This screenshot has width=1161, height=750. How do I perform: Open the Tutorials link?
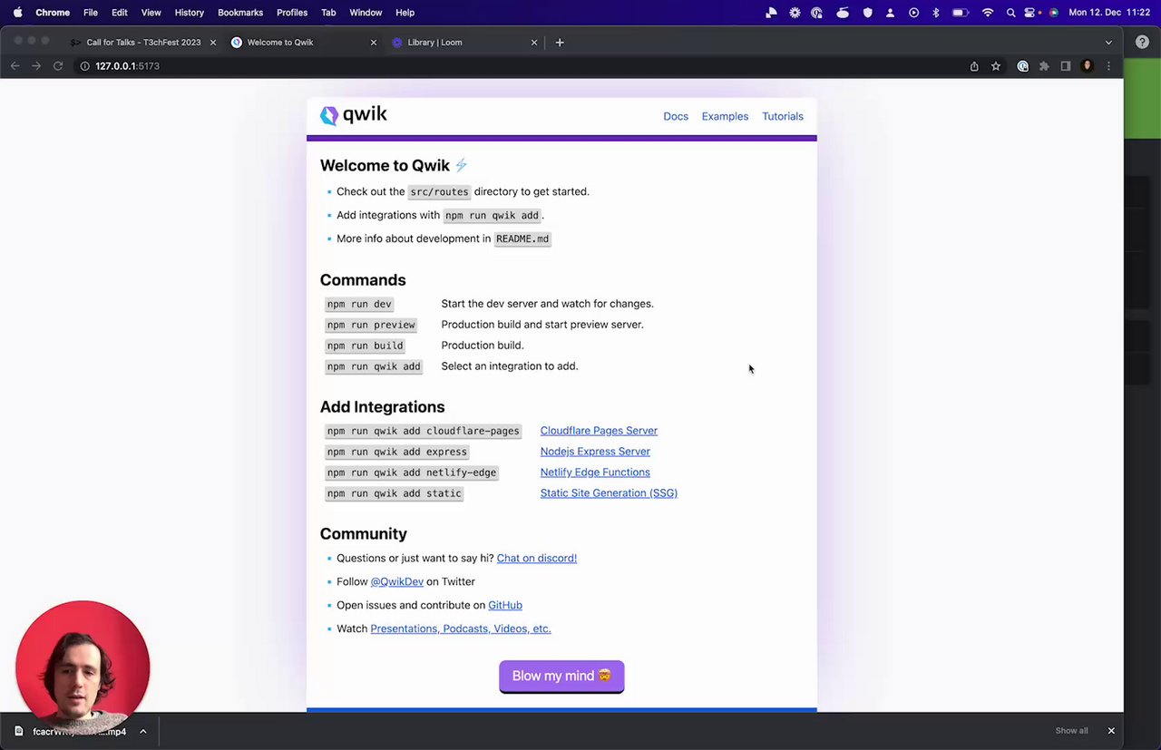point(783,116)
